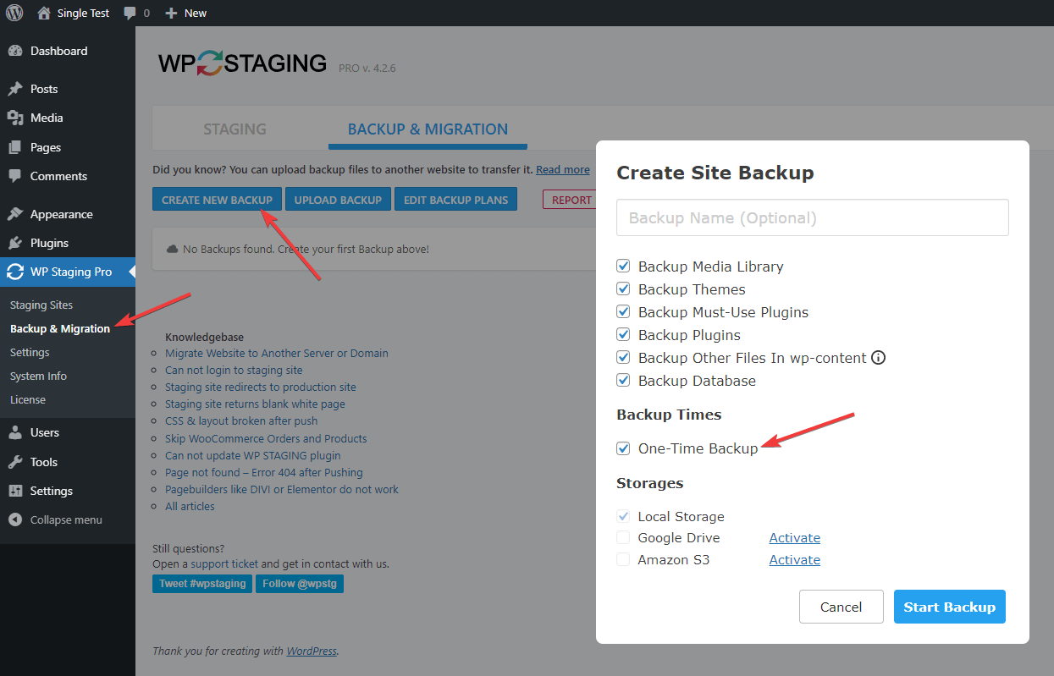Click the Tools wrench icon
Image resolution: width=1054 pixels, height=676 pixels.
point(15,462)
